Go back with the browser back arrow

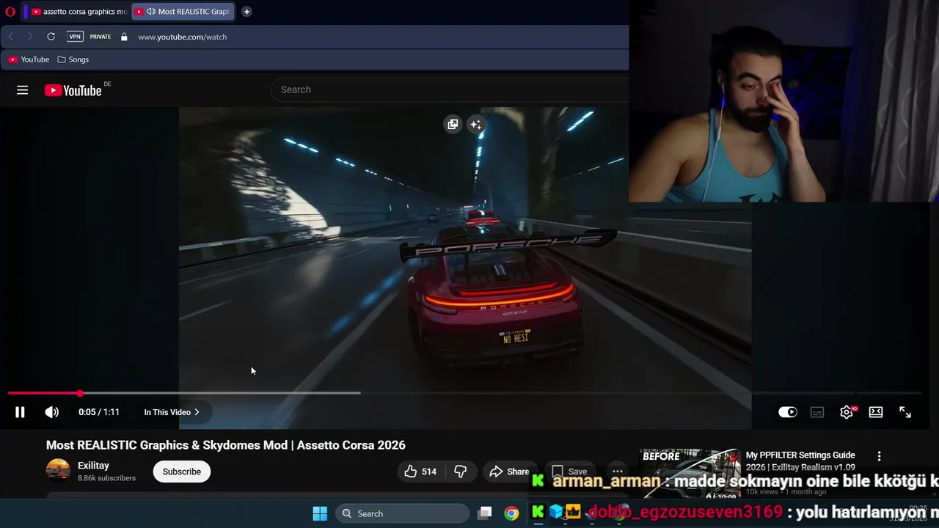point(11,37)
